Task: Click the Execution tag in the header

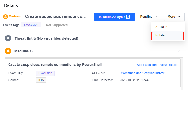Action: coord(31,25)
